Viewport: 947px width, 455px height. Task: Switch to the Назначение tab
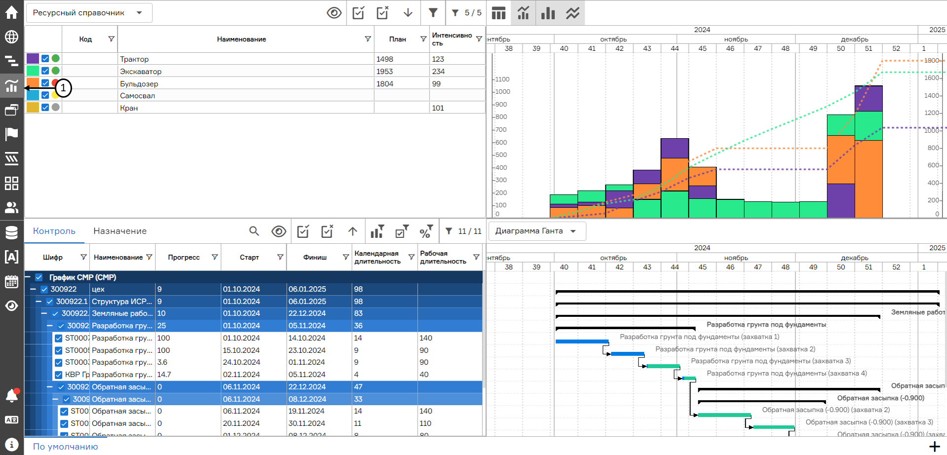pos(120,231)
